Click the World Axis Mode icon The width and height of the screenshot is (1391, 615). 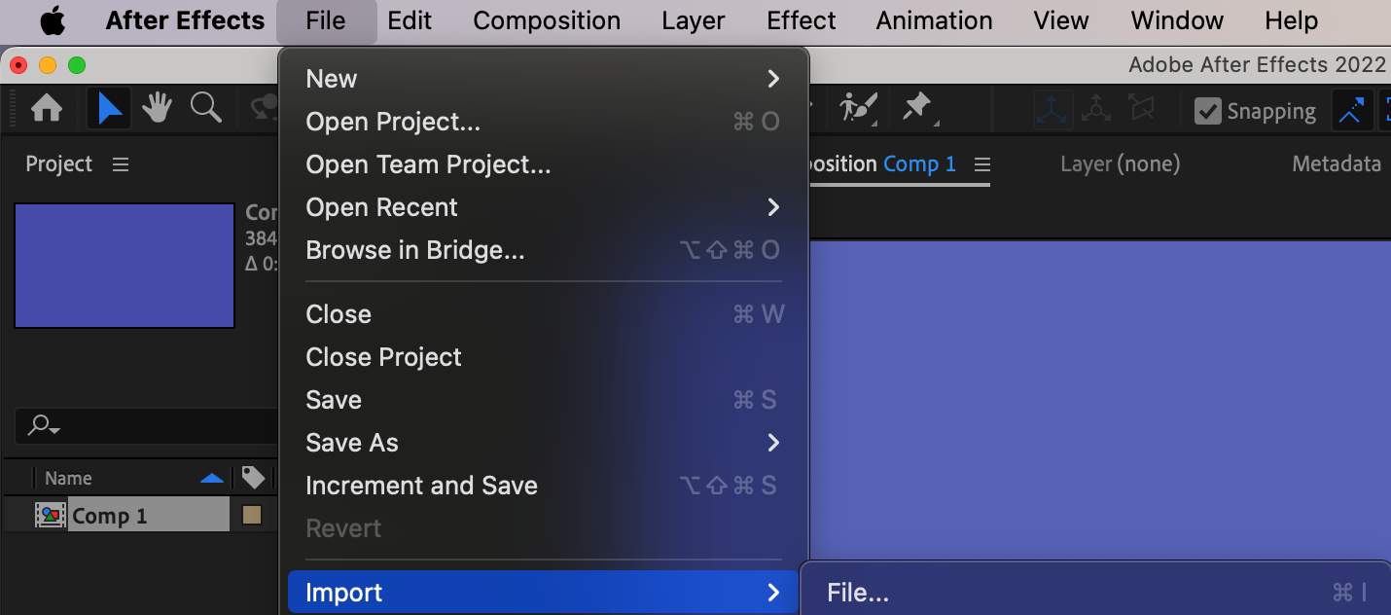click(1096, 110)
